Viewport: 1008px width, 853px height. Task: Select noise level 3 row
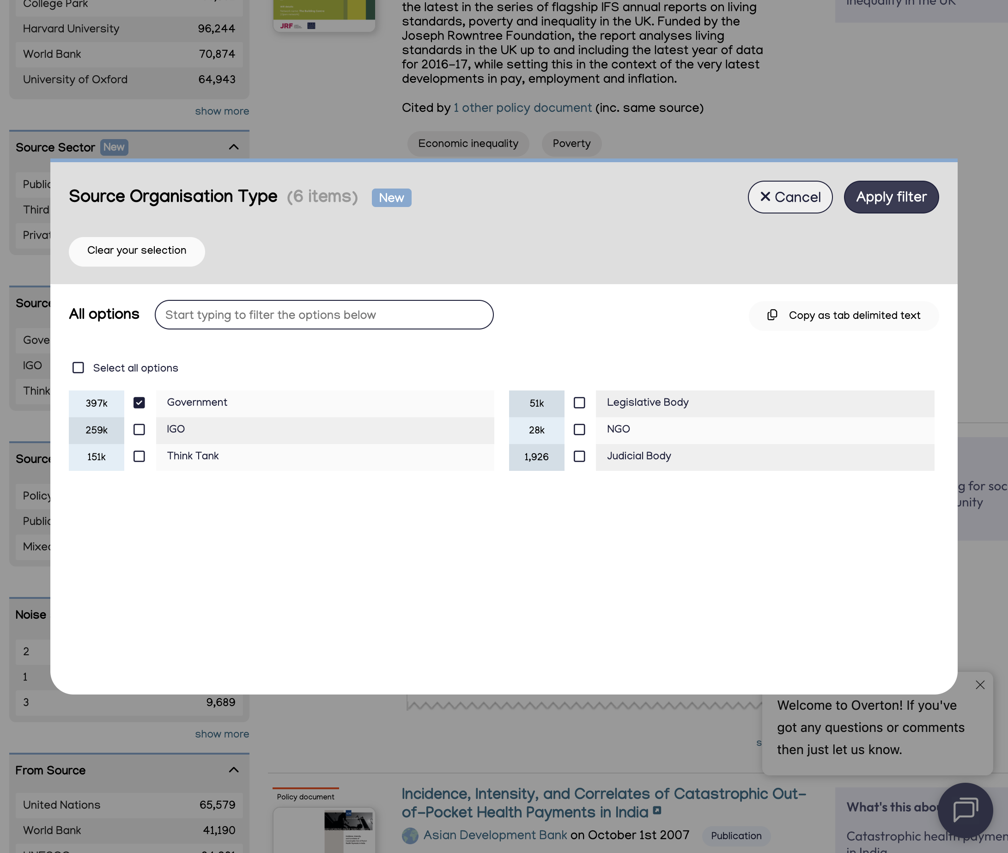coord(129,702)
